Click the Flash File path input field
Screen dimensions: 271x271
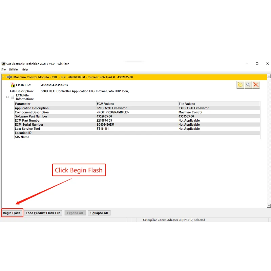139,85
